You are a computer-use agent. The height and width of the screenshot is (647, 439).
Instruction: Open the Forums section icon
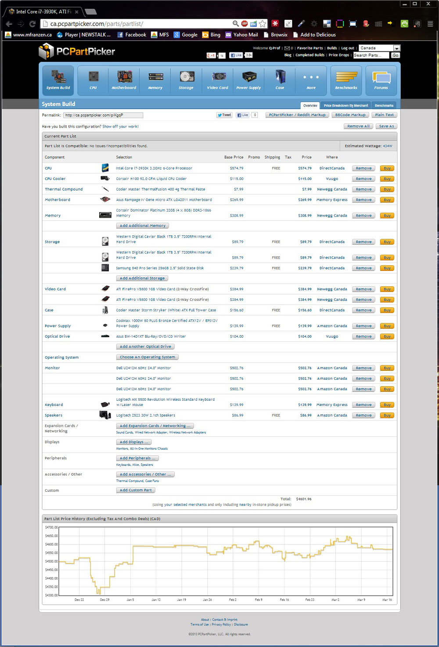[x=381, y=80]
